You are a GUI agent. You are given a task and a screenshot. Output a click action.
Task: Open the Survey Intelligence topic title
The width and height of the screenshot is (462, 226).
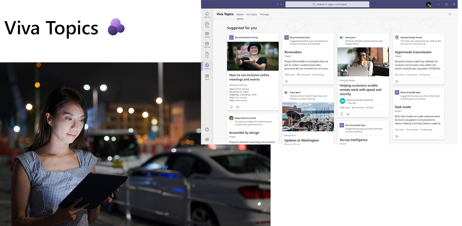coord(353,140)
